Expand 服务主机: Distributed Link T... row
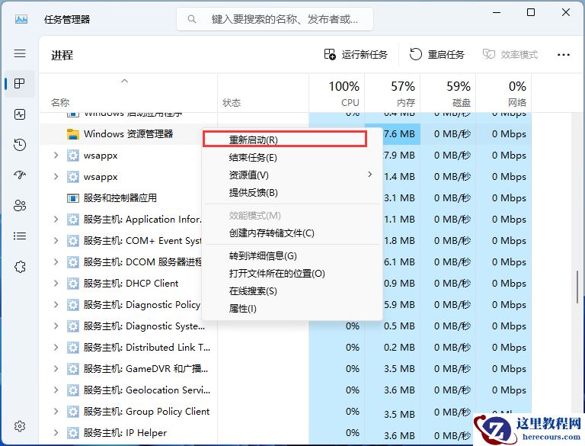This screenshot has width=585, height=446. (x=56, y=348)
